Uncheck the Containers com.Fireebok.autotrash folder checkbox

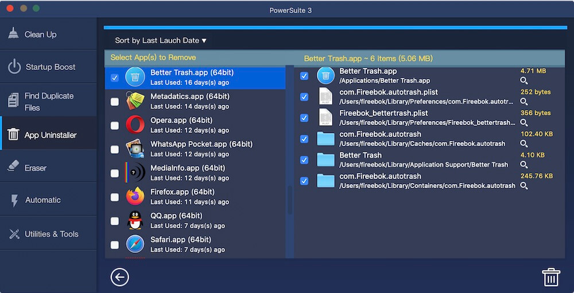(x=304, y=181)
